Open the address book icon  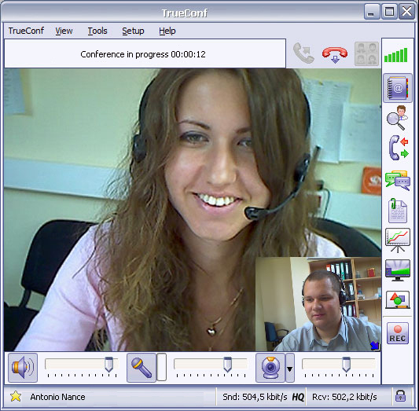click(398, 88)
